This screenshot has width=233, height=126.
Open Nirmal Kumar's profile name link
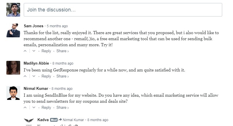click(x=36, y=88)
